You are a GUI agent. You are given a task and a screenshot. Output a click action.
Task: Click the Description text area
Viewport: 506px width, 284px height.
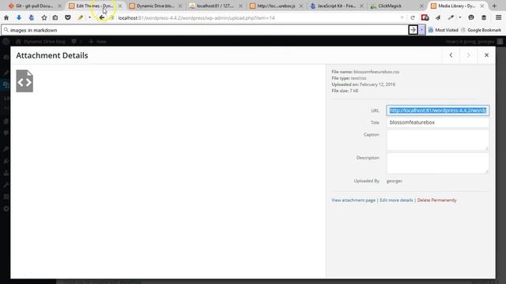click(437, 163)
